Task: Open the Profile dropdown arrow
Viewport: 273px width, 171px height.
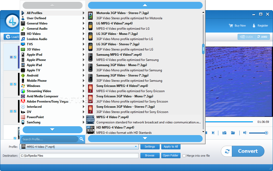Action: (136, 147)
